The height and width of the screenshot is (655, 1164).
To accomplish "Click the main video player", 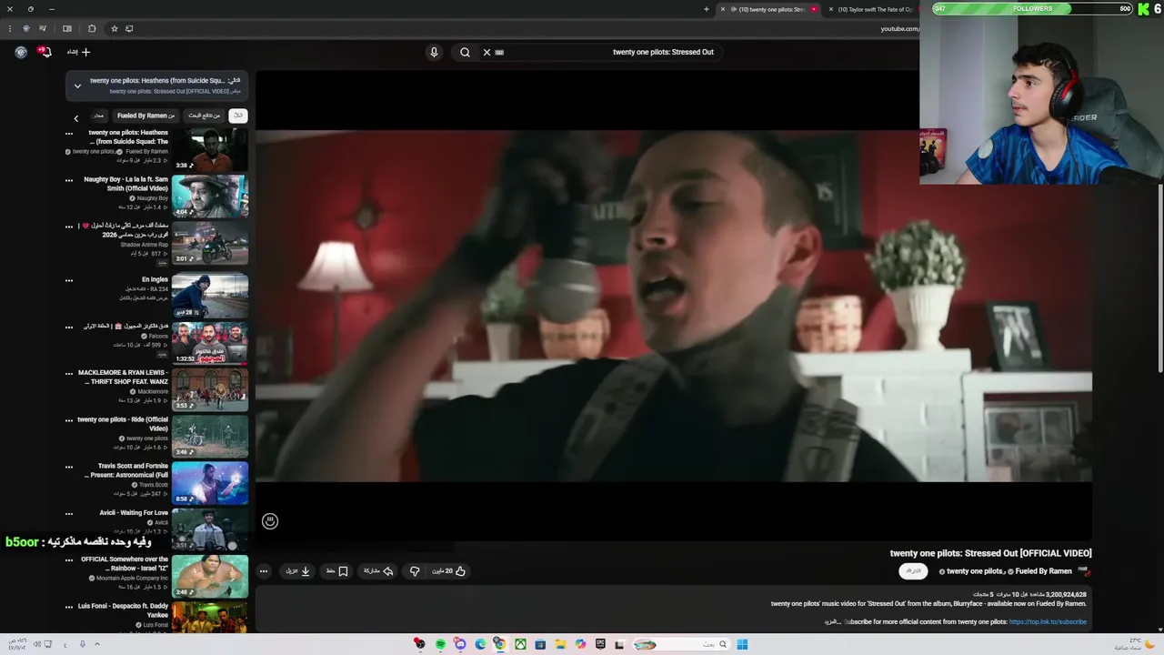I will [673, 306].
